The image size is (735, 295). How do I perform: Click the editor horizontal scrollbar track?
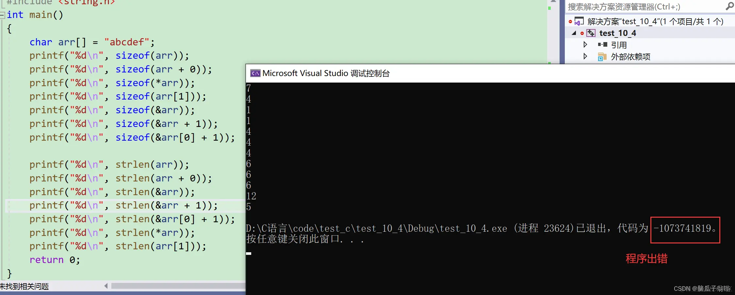[x=178, y=286]
